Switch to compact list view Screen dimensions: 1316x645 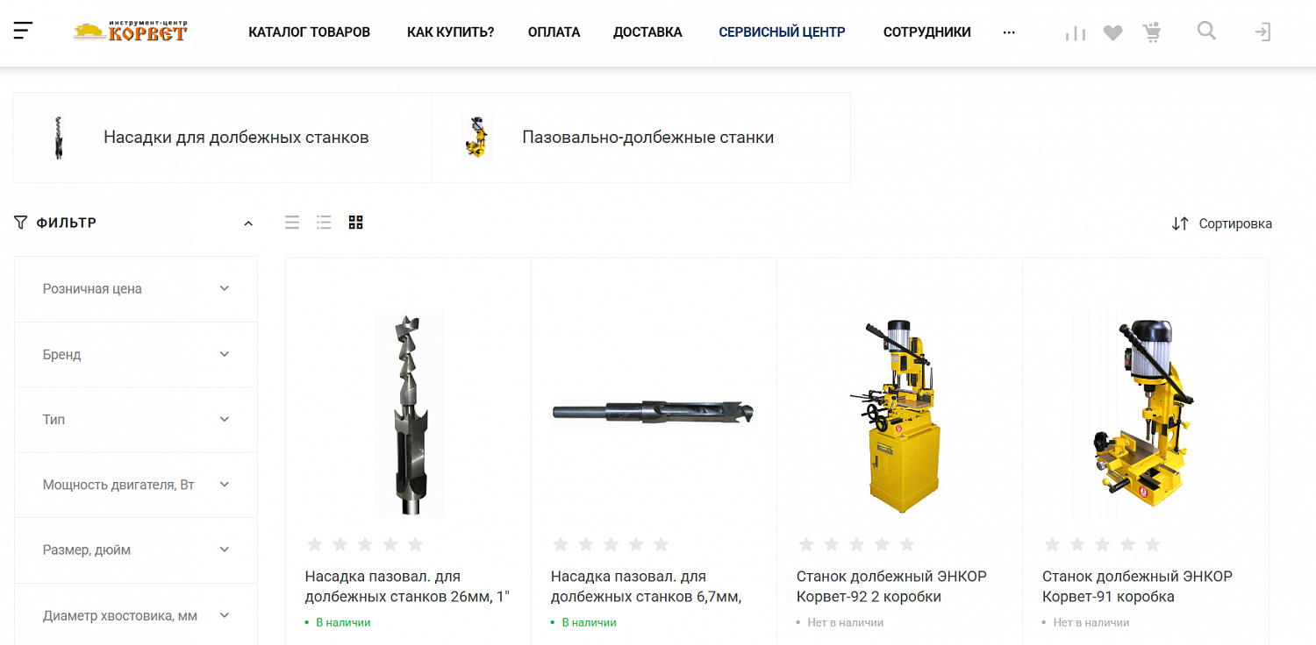pos(324,223)
